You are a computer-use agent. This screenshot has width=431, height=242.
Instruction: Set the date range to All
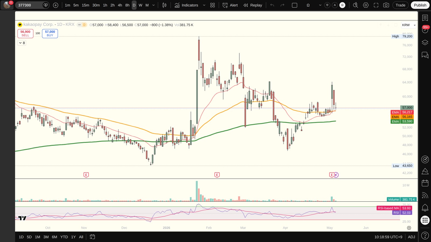[x=81, y=237]
